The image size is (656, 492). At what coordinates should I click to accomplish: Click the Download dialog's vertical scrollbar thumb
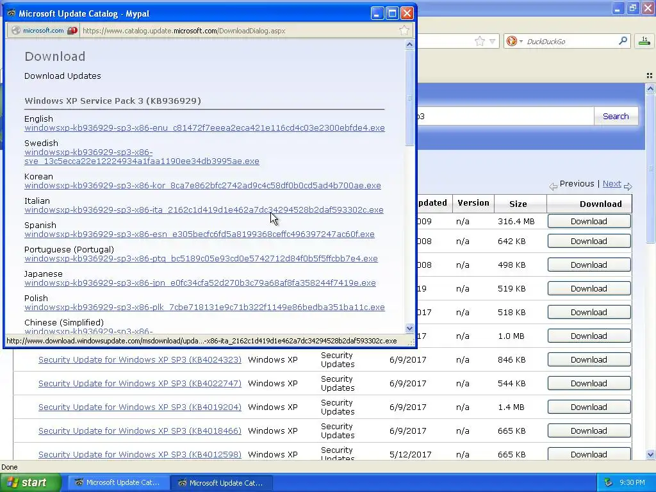pyautogui.click(x=409, y=98)
